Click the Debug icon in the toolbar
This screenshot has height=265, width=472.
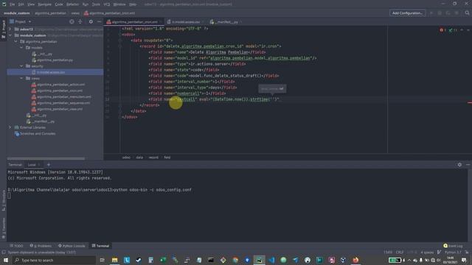click(x=440, y=13)
